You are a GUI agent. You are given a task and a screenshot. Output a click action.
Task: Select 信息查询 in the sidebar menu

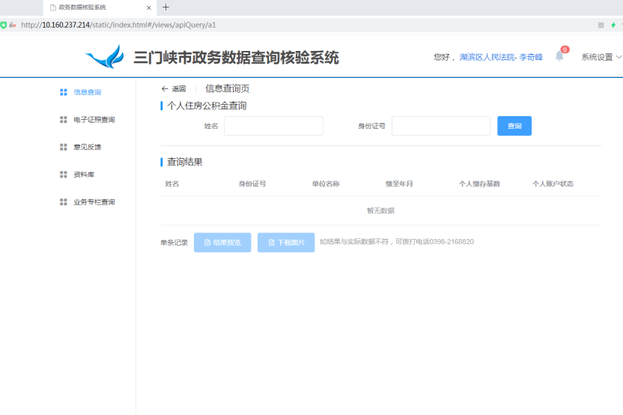[x=88, y=92]
